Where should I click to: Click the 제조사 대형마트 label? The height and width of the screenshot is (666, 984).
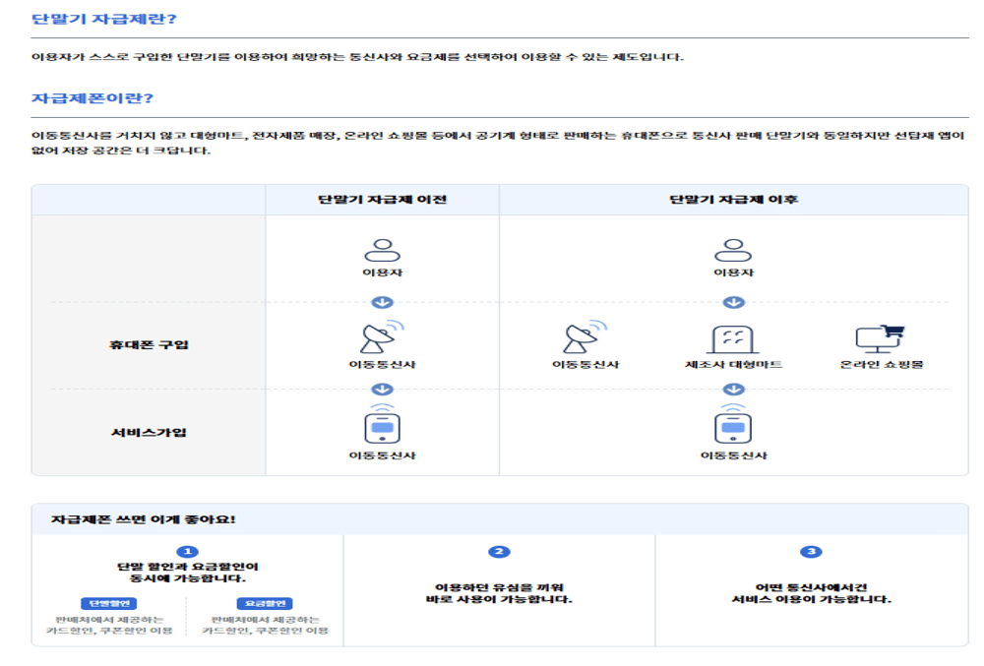[x=734, y=364]
